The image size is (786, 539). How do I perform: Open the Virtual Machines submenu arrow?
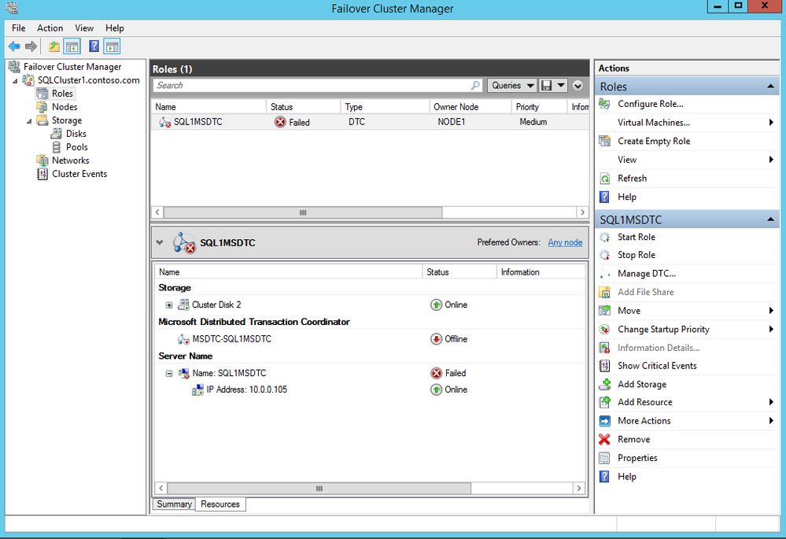(771, 122)
